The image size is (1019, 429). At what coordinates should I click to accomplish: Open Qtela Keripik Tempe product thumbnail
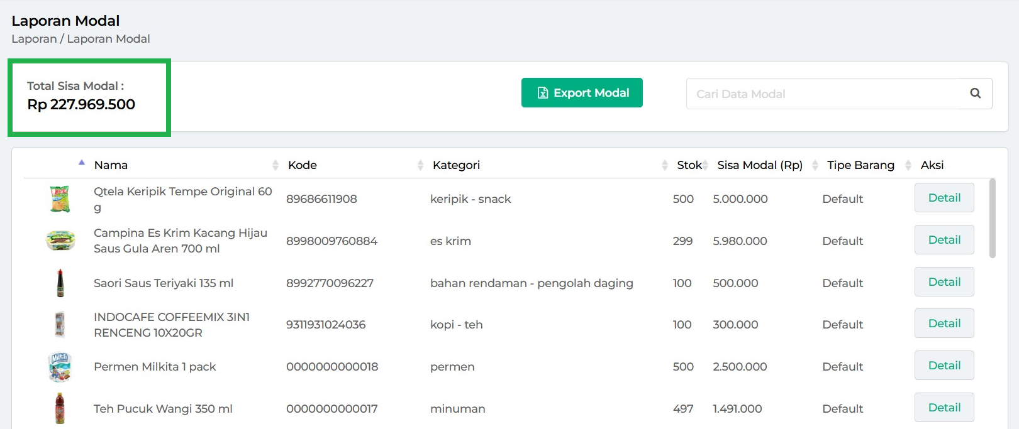(60, 199)
